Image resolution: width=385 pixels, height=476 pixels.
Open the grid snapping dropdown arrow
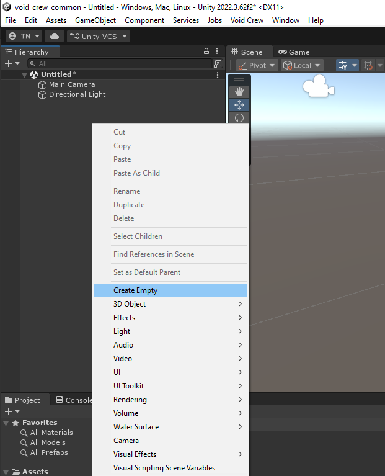tap(355, 65)
